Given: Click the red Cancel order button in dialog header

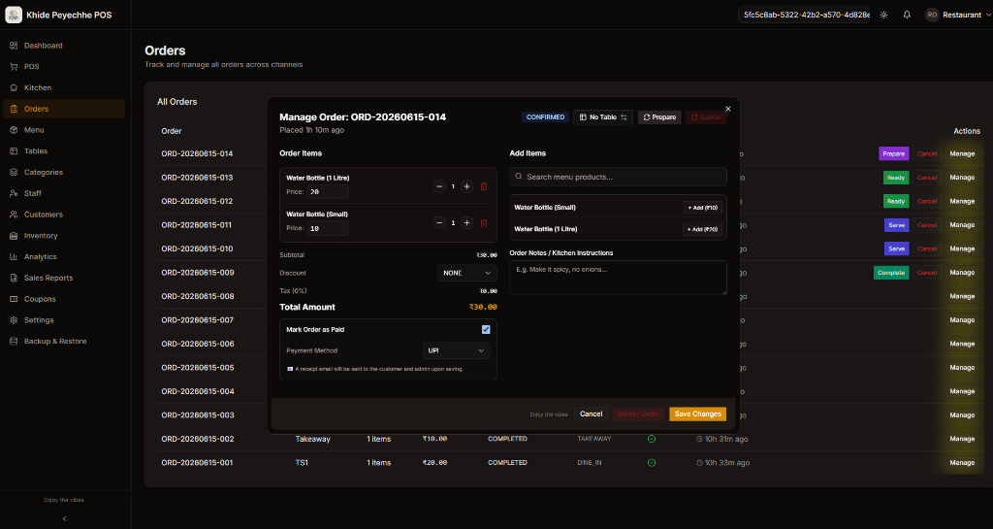Looking at the screenshot, I should (706, 117).
